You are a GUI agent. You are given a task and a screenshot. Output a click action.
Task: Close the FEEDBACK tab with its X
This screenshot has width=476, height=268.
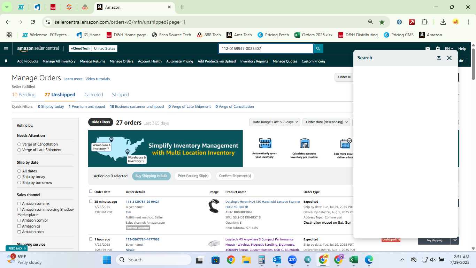point(25,248)
